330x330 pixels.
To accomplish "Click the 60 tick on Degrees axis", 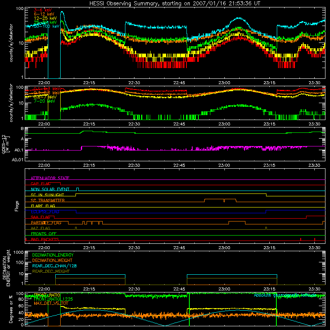I will point(21,306).
